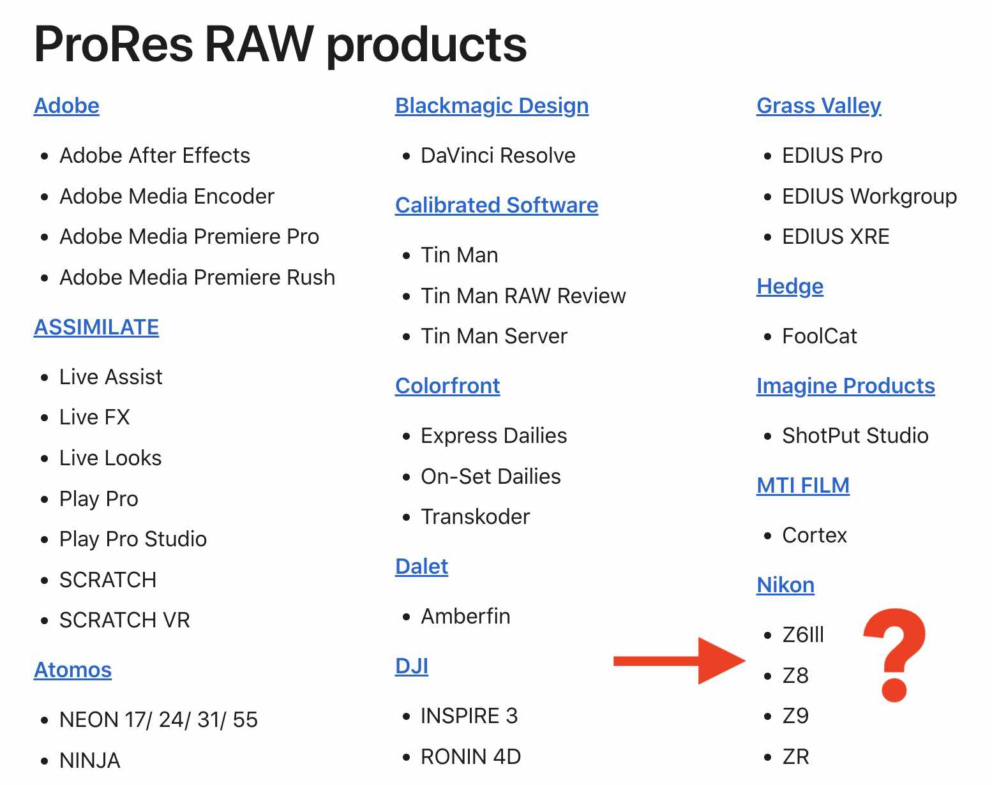Click the NEON 17/ 24/ 31/ 55 entry
Viewport: 992px width, 785px height.
pos(159,720)
